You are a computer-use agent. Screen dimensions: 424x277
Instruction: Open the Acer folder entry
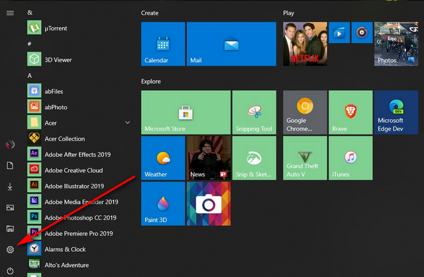pyautogui.click(x=79, y=123)
